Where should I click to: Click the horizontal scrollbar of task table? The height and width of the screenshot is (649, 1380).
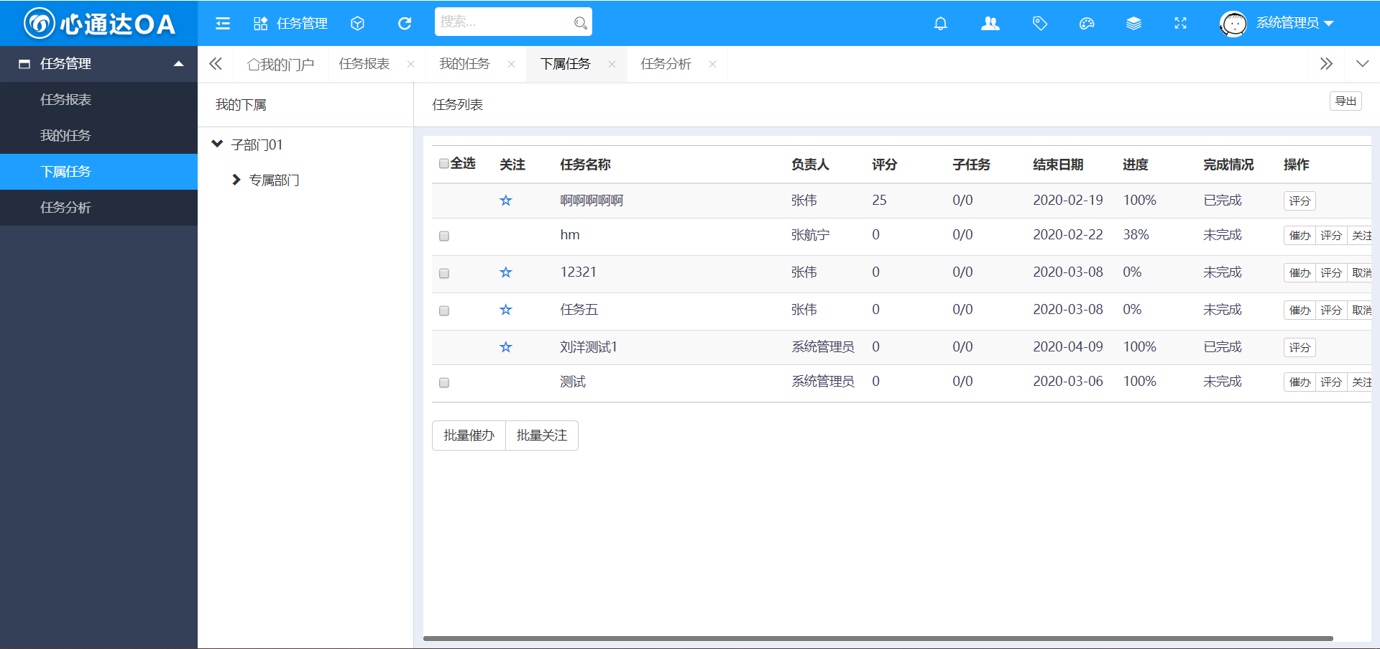click(878, 638)
